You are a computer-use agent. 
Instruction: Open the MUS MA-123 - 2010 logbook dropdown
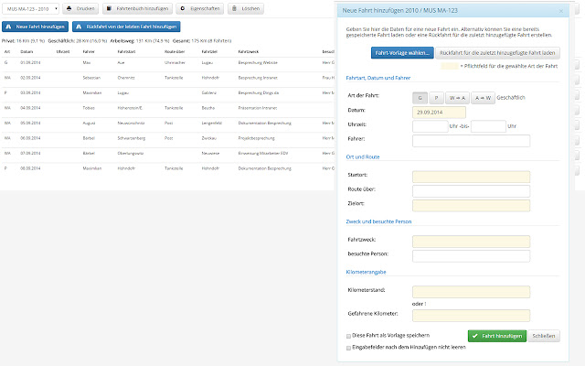pyautogui.click(x=30, y=8)
